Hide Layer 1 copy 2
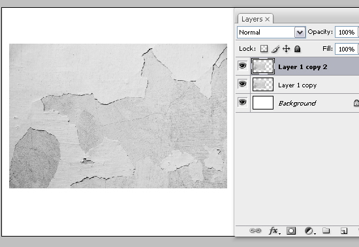 242,66
